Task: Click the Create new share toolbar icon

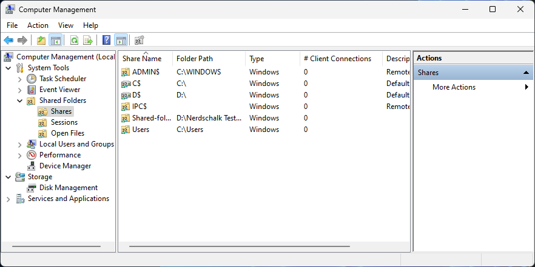Action: pyautogui.click(x=139, y=41)
